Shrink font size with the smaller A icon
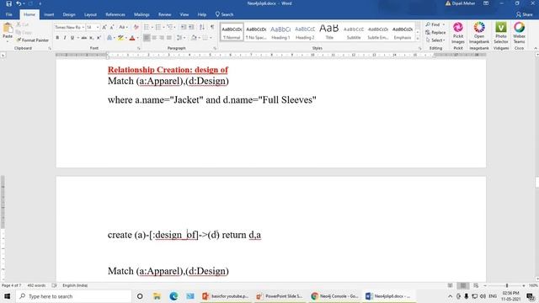 click(x=112, y=27)
